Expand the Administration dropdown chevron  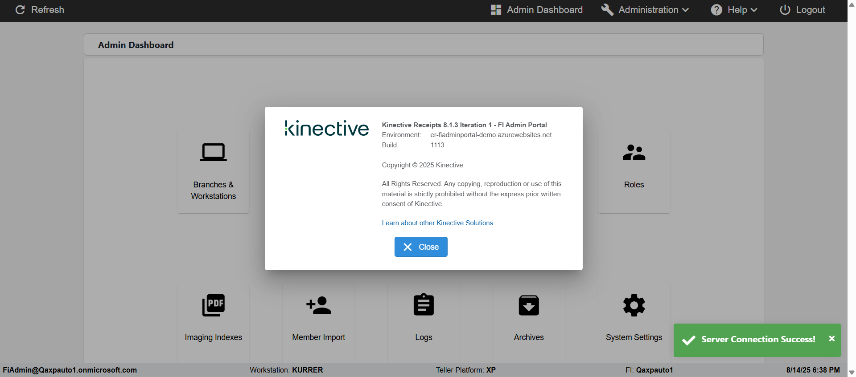(x=685, y=10)
